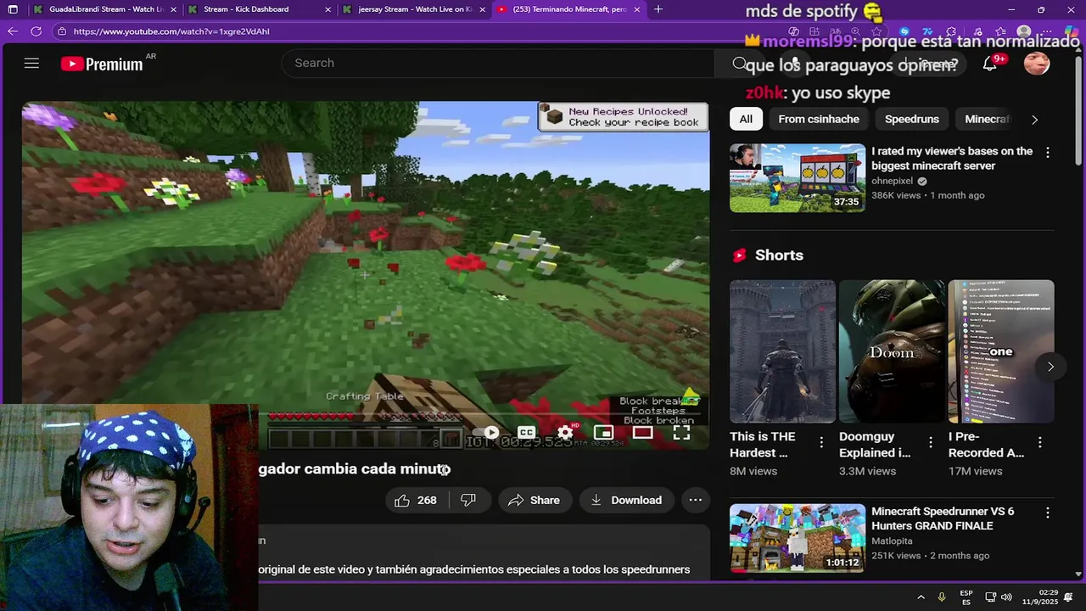
Task: Open Matlopita channel link
Action: [892, 541]
